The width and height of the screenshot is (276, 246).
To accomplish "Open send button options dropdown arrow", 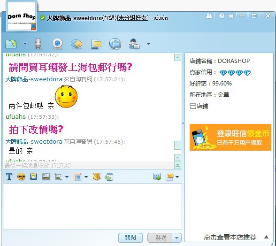I will 176,238.
